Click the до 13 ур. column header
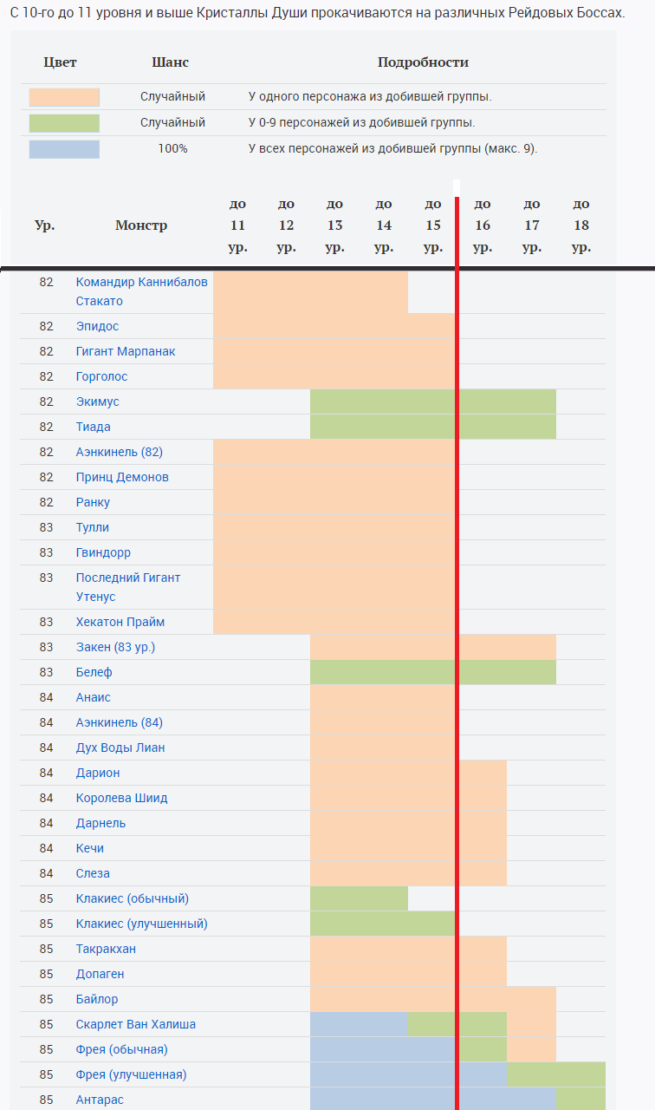The width and height of the screenshot is (655, 1110). (x=334, y=225)
